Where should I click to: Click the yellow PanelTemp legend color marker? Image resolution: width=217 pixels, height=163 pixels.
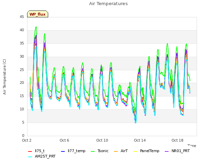click(x=135, y=151)
